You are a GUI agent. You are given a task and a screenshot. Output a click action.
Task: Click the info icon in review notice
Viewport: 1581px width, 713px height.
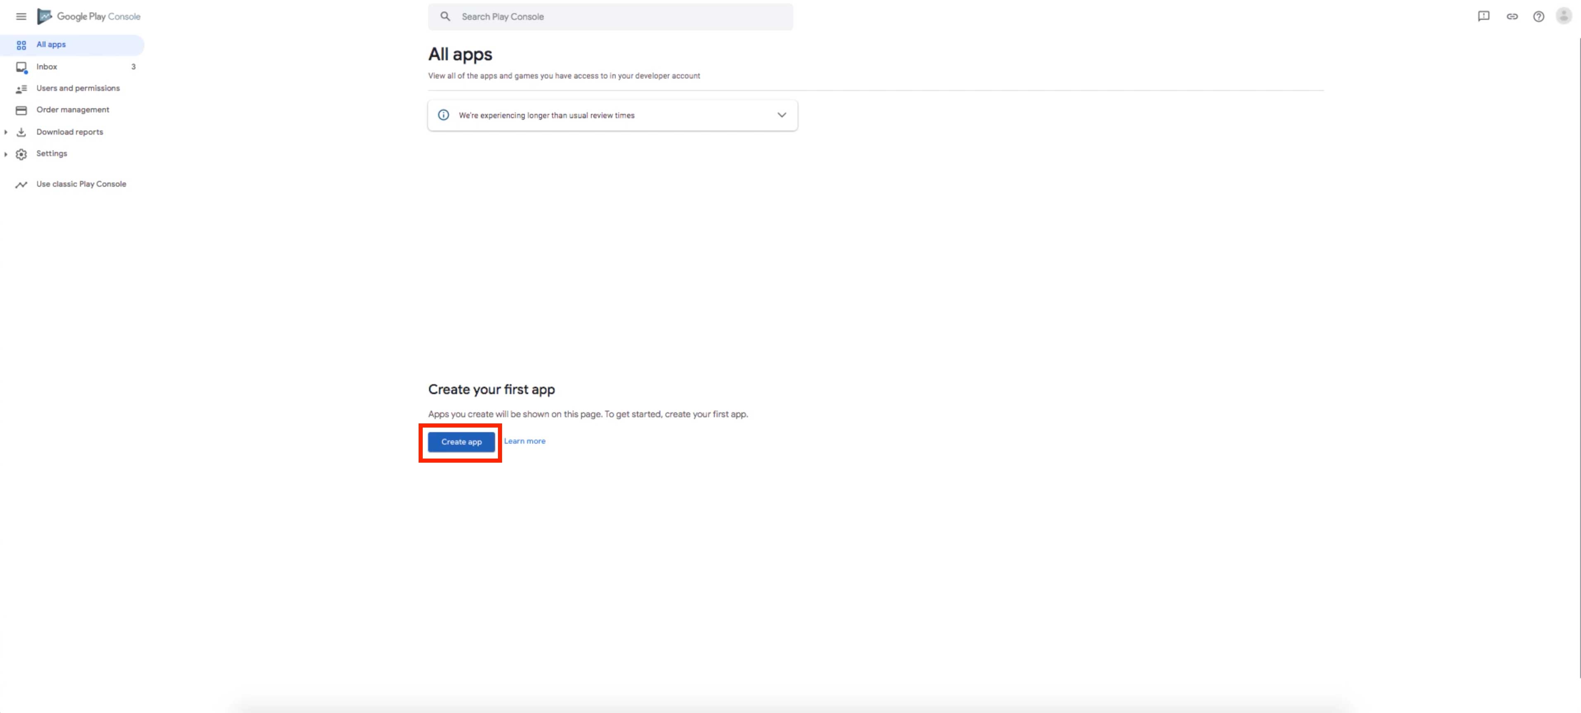click(443, 115)
